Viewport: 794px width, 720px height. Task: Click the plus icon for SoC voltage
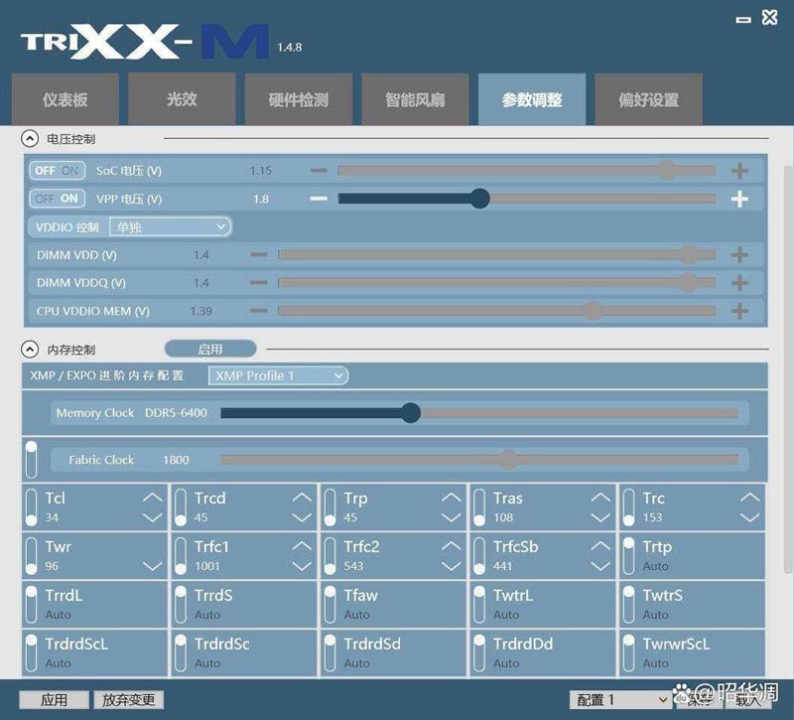coord(739,171)
